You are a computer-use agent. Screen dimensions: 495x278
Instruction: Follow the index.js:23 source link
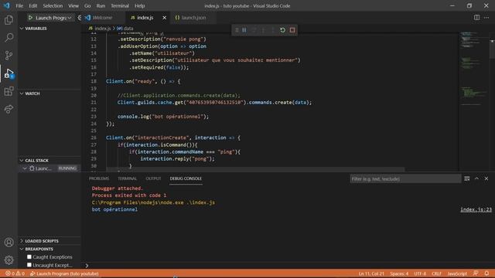pos(476,209)
